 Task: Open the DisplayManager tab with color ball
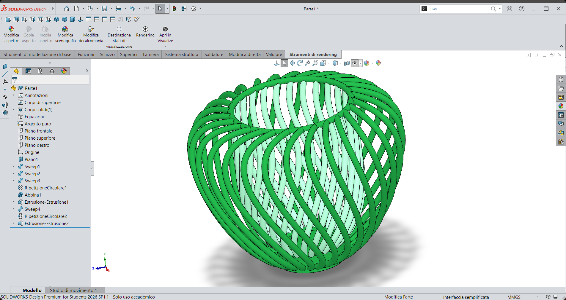click(x=64, y=71)
